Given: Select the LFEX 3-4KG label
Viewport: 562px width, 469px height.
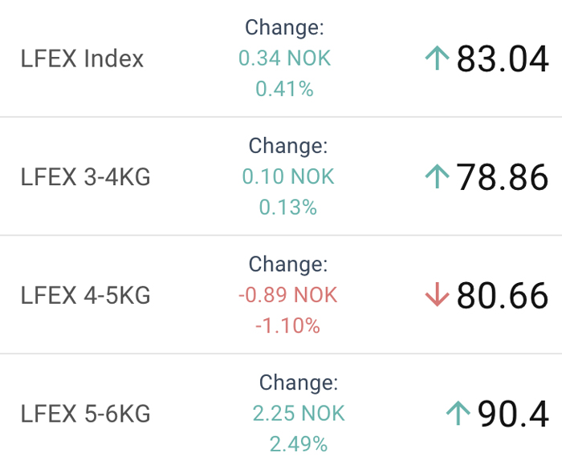Looking at the screenshot, I should (x=85, y=177).
